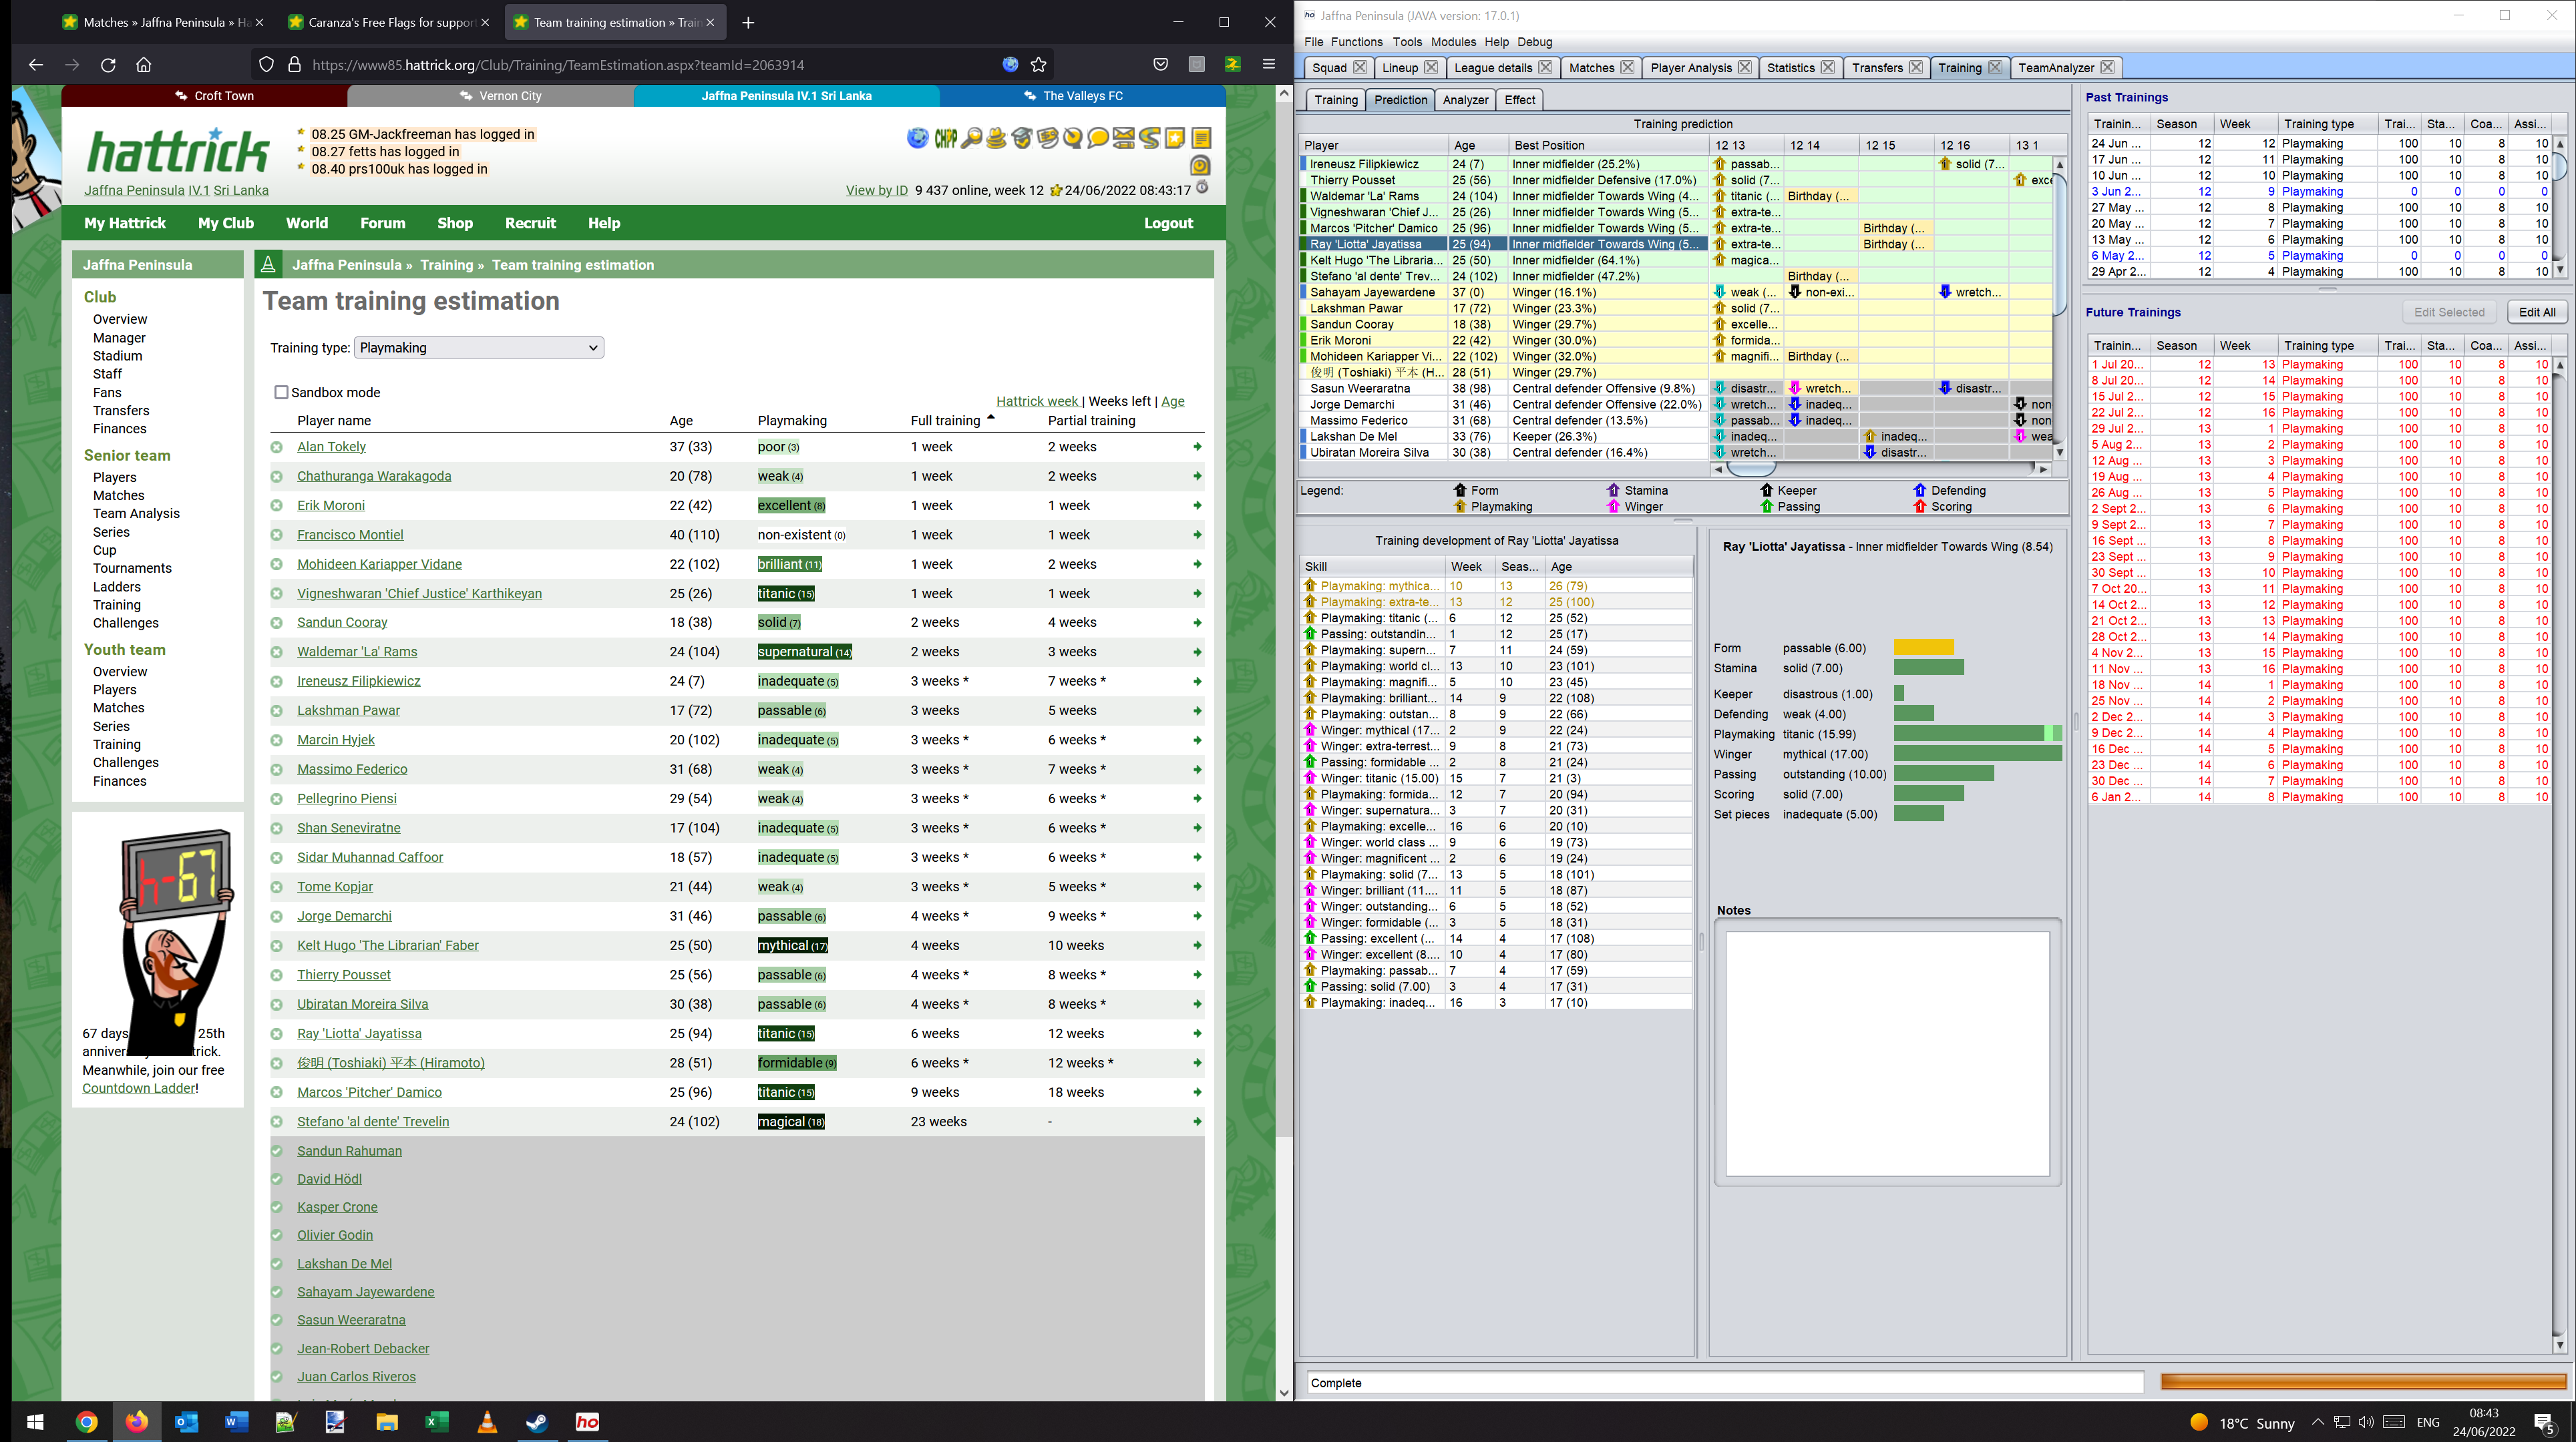Save the page to Pocket
This screenshot has width=2576, height=1442.
[x=1160, y=64]
